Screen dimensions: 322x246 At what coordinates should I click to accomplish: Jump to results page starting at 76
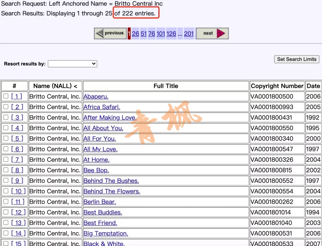(151, 33)
